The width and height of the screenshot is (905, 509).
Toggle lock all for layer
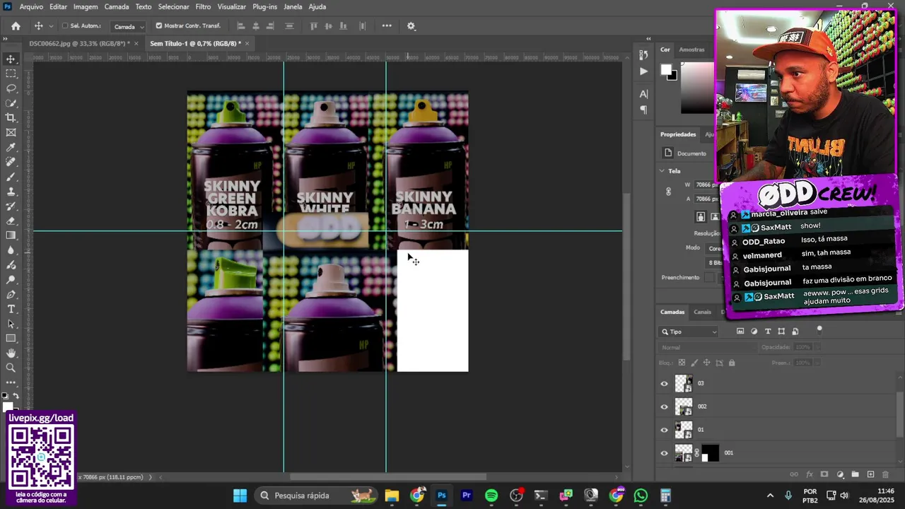(x=732, y=363)
